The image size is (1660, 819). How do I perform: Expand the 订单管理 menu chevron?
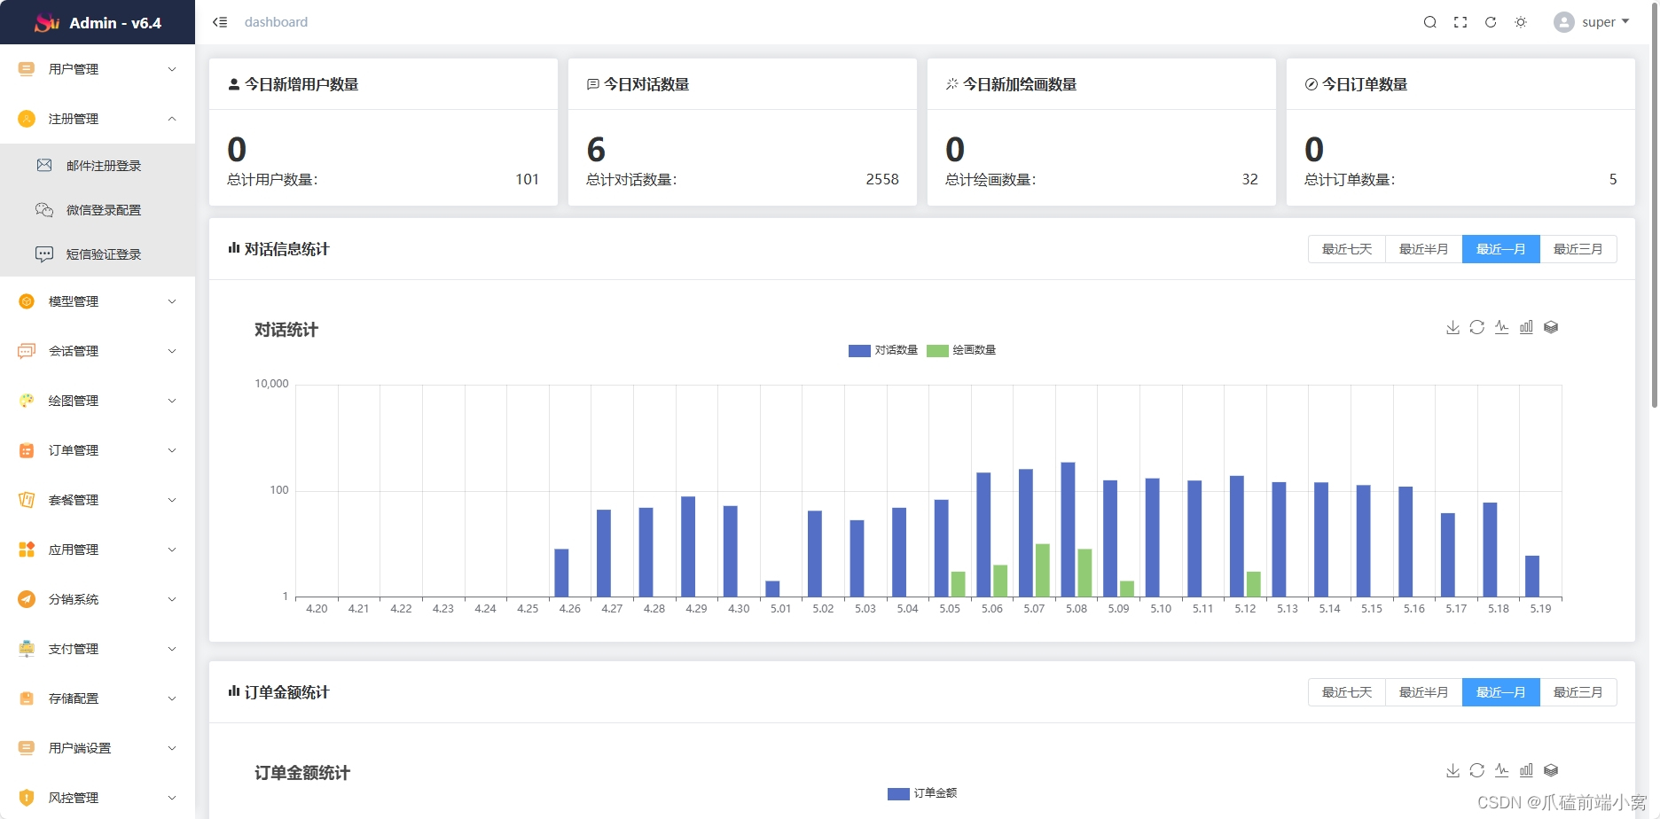[172, 450]
